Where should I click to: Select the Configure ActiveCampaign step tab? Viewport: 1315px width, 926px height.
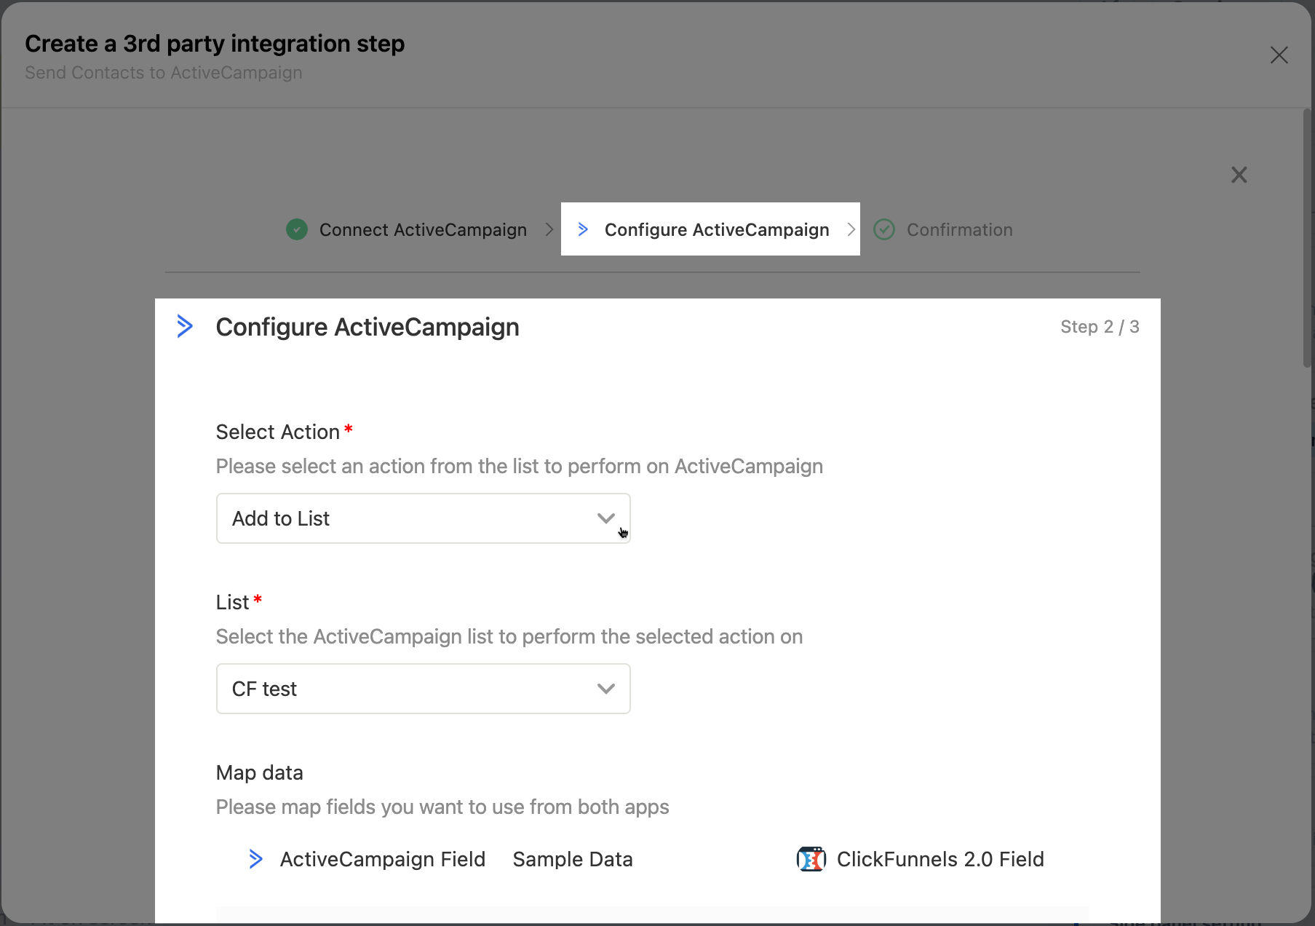pos(710,229)
